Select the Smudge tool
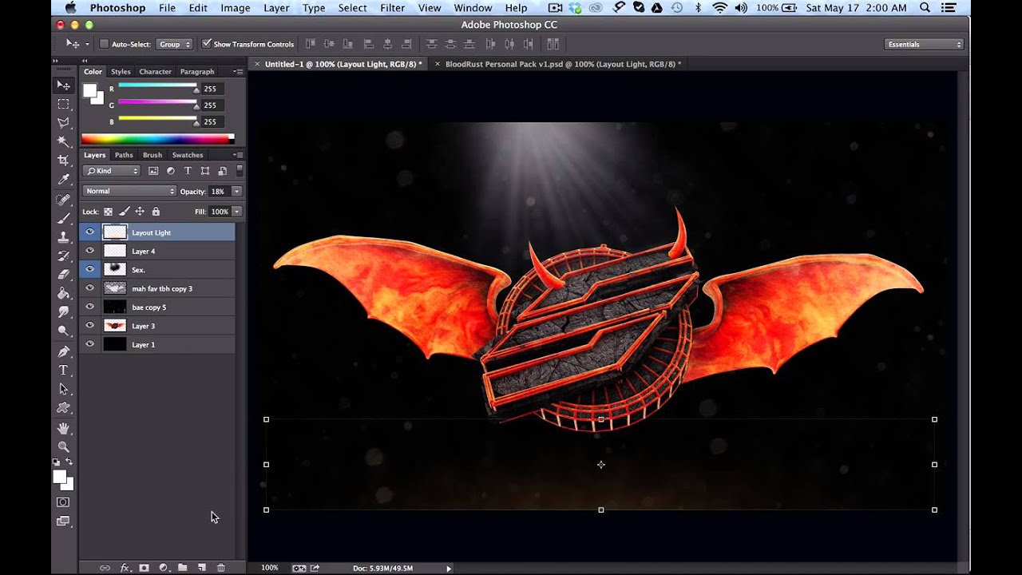Image resolution: width=1022 pixels, height=575 pixels. point(64,312)
